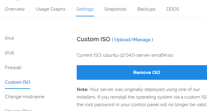Open IPv4 settings in the sidebar
Image resolution: width=207 pixels, height=111 pixels.
[9, 39]
